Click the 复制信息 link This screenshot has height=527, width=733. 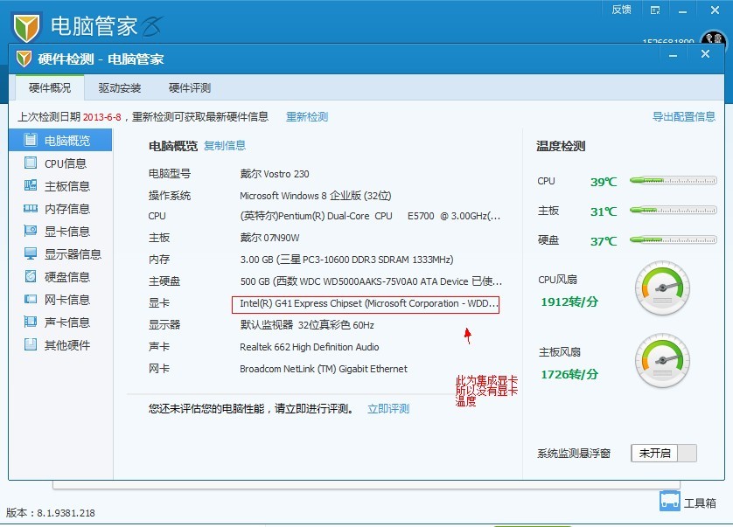click(x=225, y=146)
